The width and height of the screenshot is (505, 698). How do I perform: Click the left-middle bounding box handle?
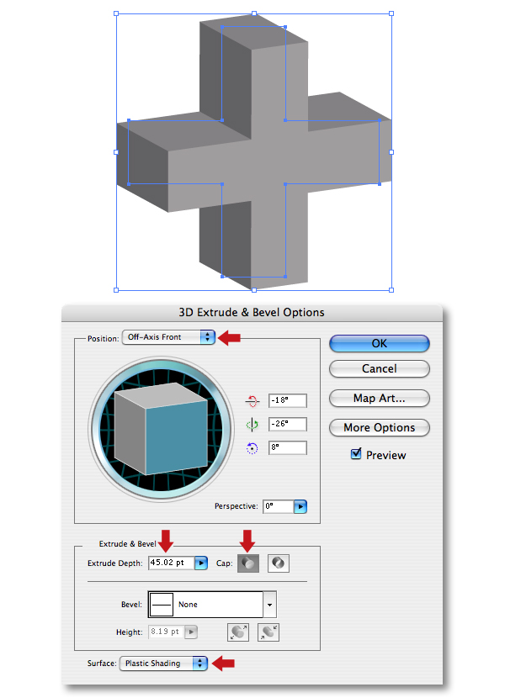coord(116,152)
